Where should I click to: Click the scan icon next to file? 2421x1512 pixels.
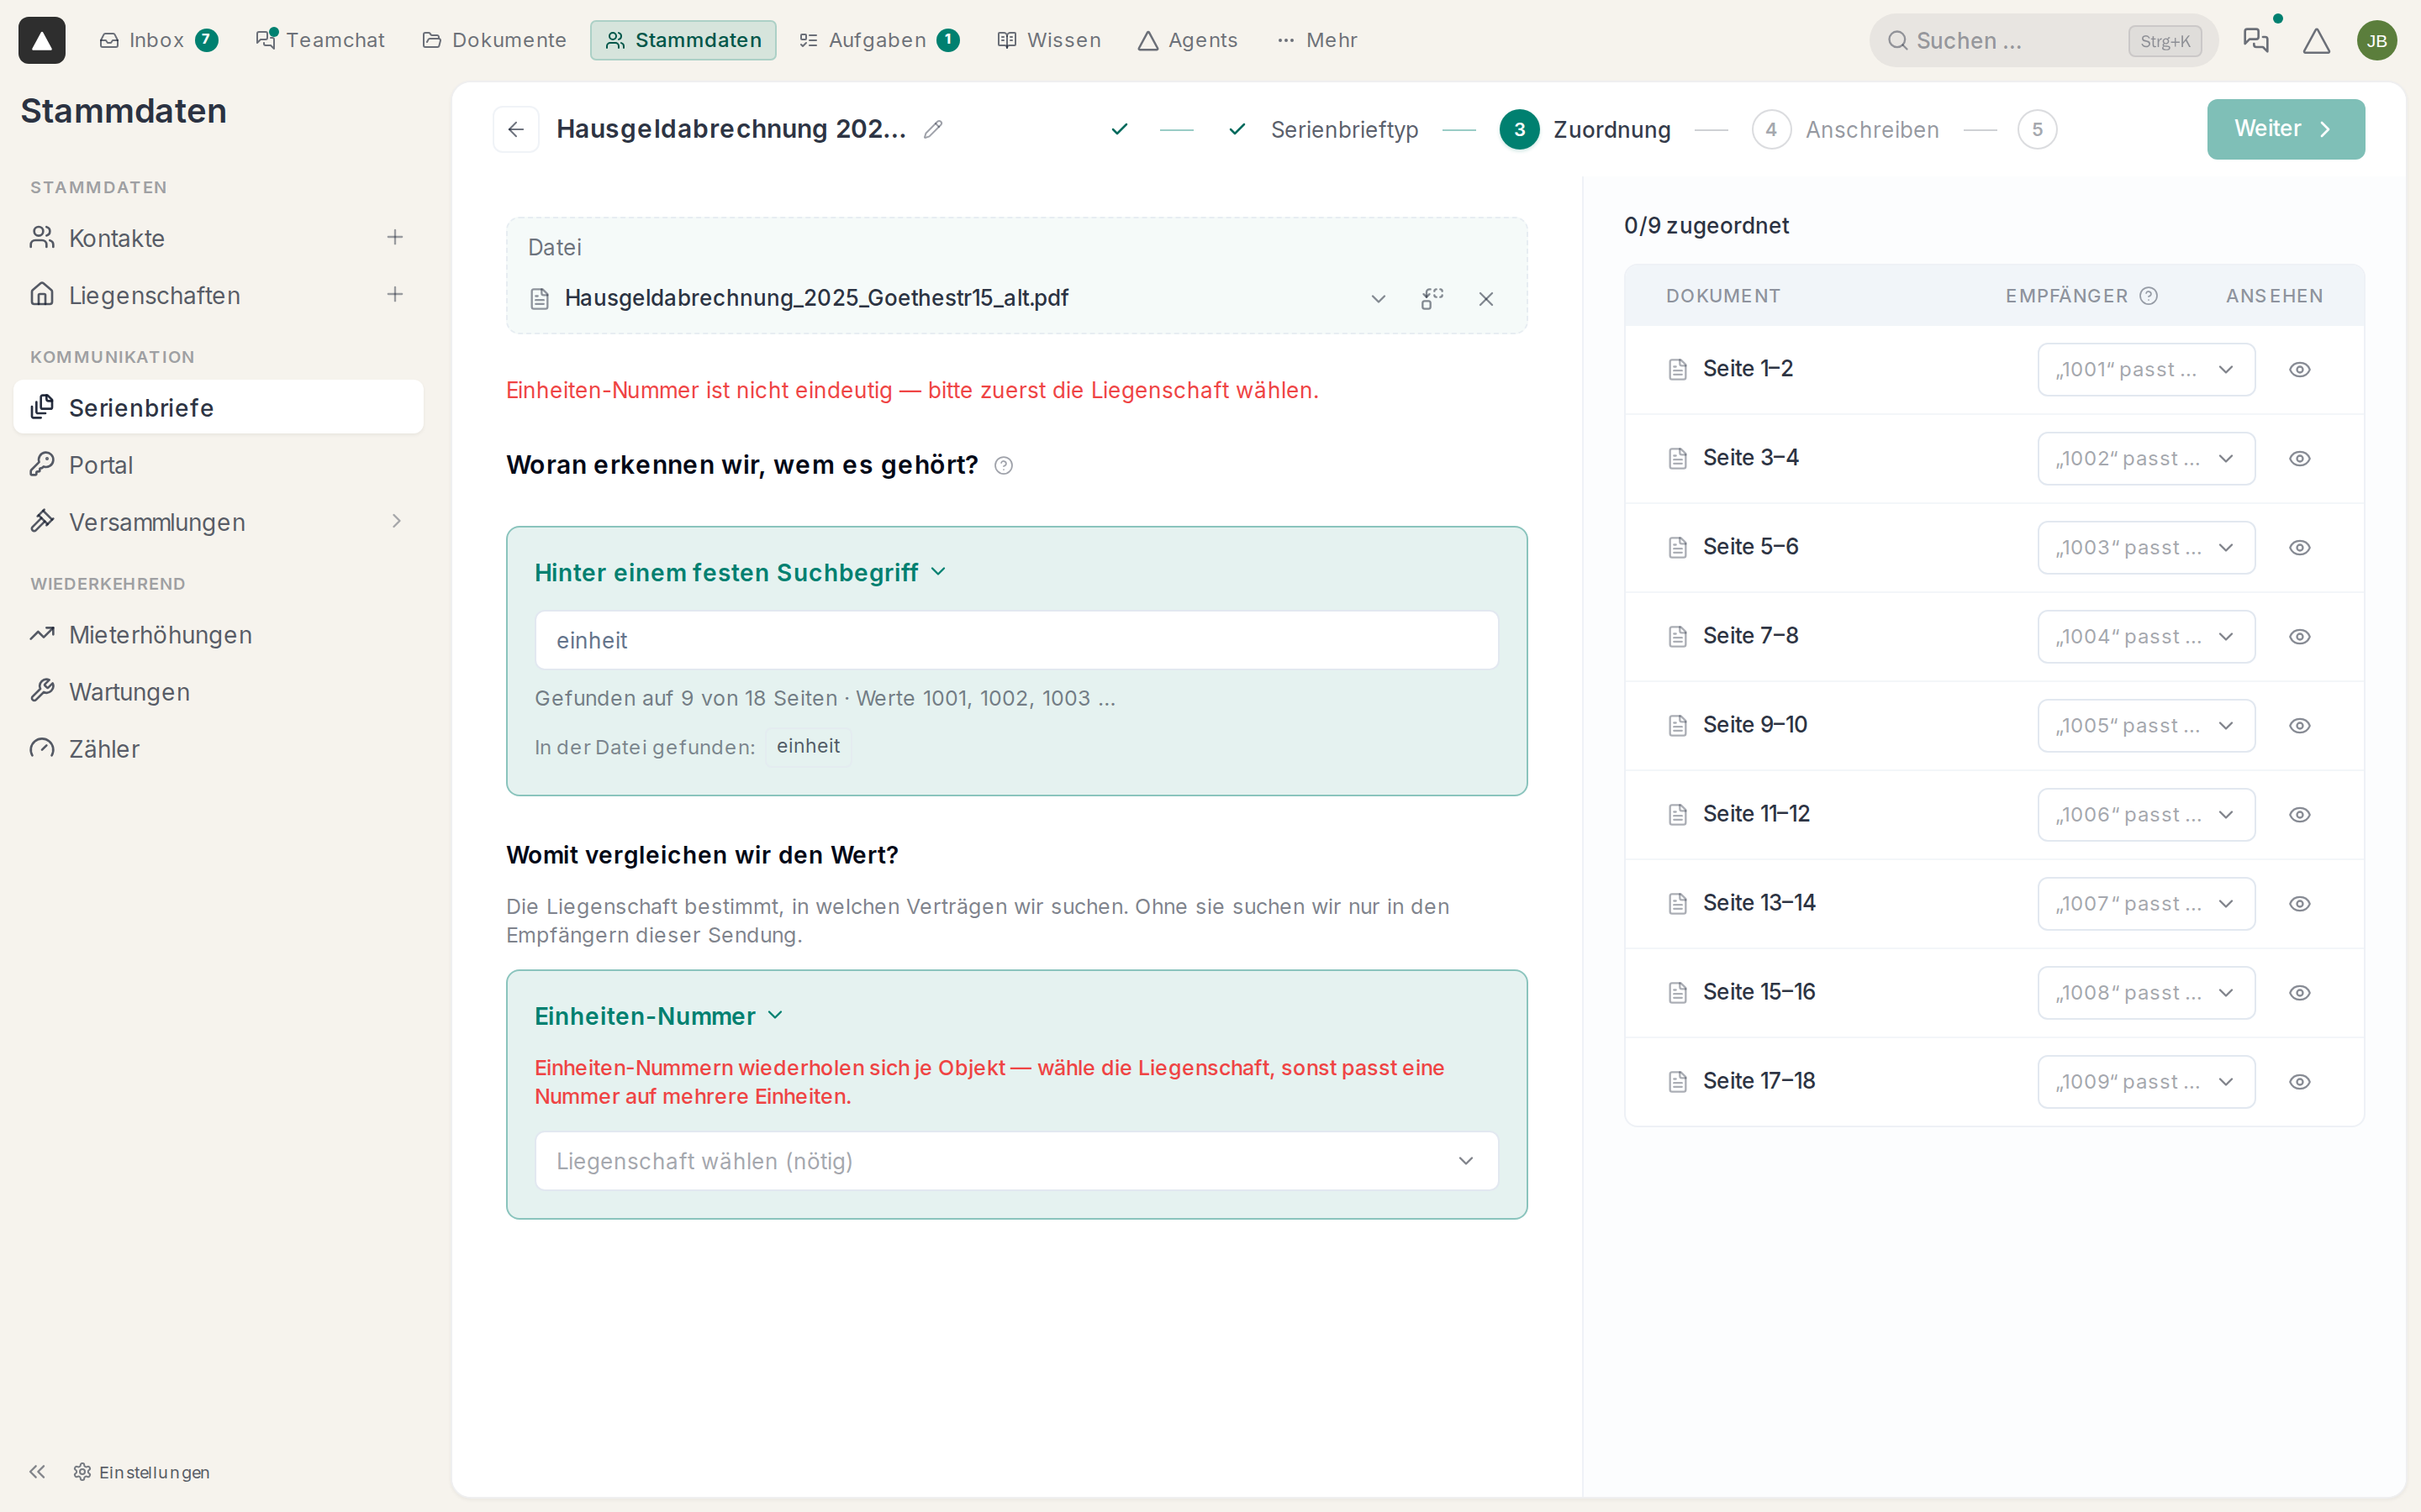[1432, 298]
